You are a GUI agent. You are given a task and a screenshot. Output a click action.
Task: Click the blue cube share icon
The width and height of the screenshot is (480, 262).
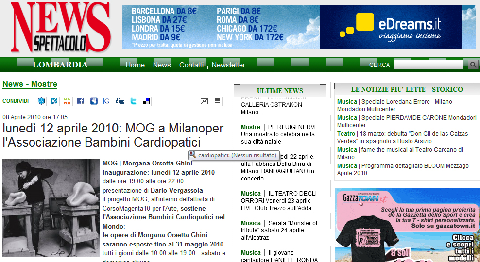tap(41, 101)
